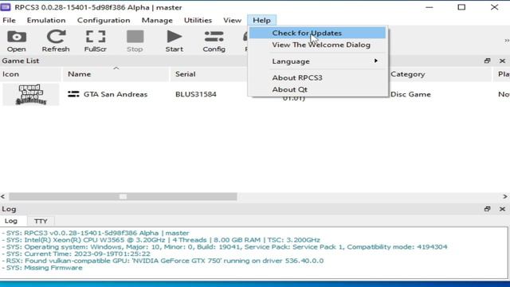Start emulation with the Start icon

(175, 41)
